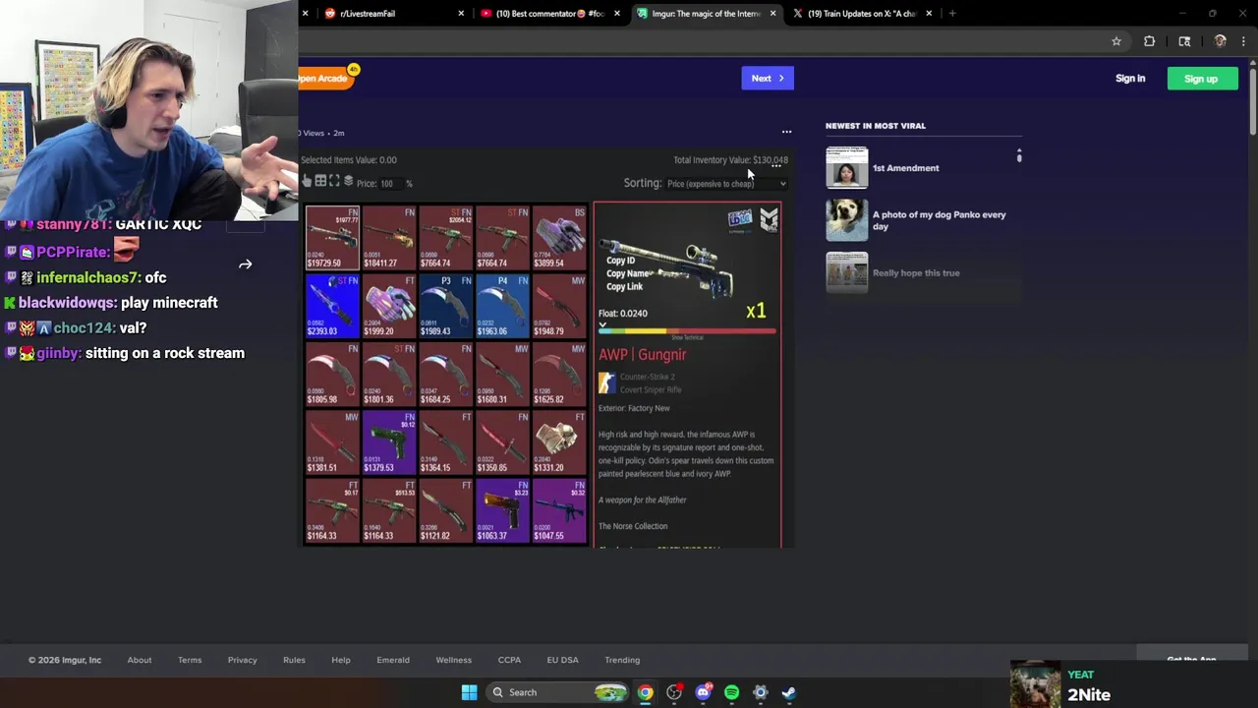Click the grid view icon in inventory toolbar
The image size is (1258, 708).
click(320, 181)
